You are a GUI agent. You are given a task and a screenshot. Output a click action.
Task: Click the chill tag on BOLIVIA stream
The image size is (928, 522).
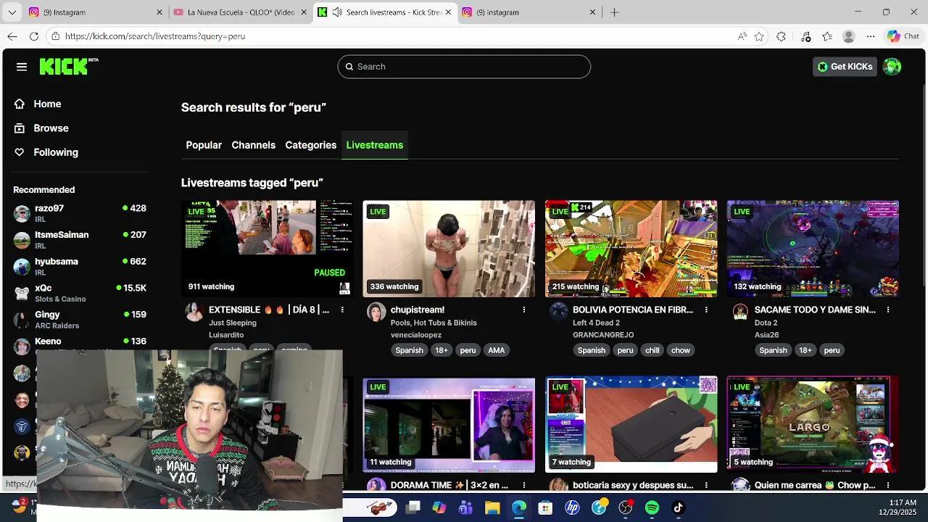pyautogui.click(x=652, y=350)
